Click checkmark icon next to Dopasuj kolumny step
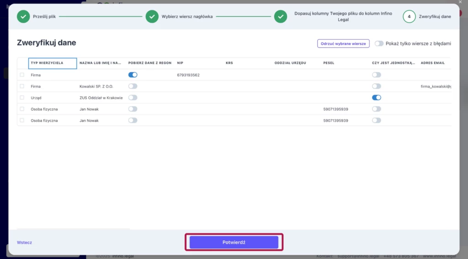468x259 pixels. click(x=281, y=16)
